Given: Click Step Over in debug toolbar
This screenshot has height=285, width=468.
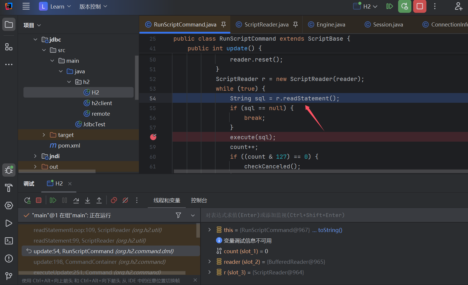Looking at the screenshot, I should click(76, 200).
